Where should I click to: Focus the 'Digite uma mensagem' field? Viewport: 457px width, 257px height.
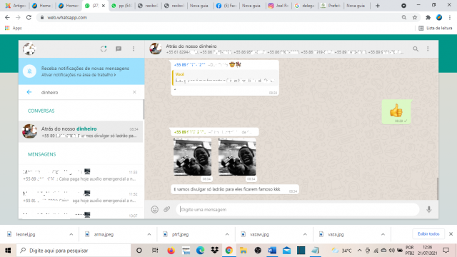(297, 209)
